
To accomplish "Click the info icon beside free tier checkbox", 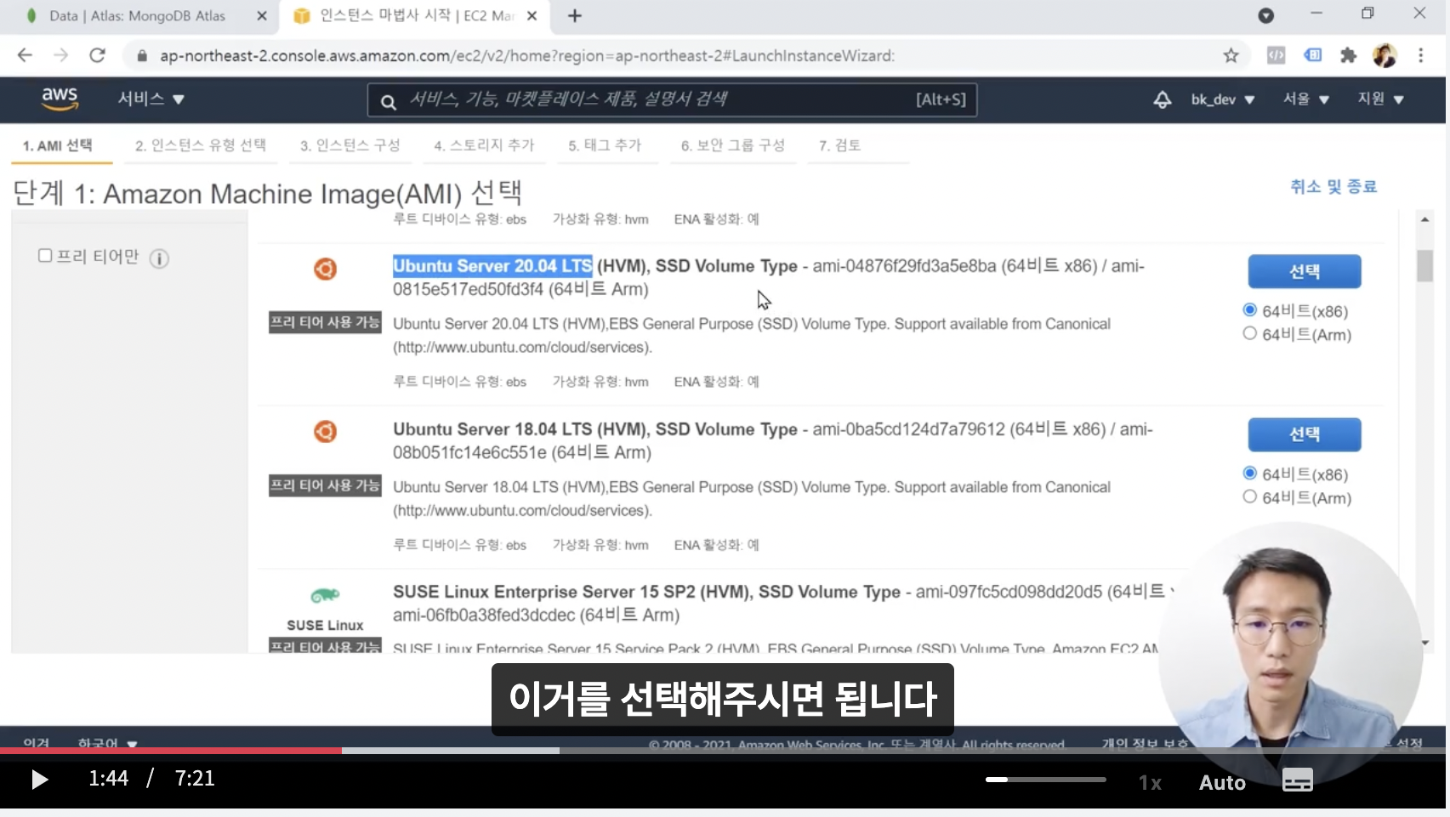I will 159,258.
